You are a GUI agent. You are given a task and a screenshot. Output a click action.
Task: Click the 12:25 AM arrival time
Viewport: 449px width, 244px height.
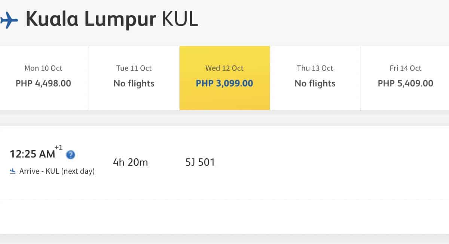32,154
